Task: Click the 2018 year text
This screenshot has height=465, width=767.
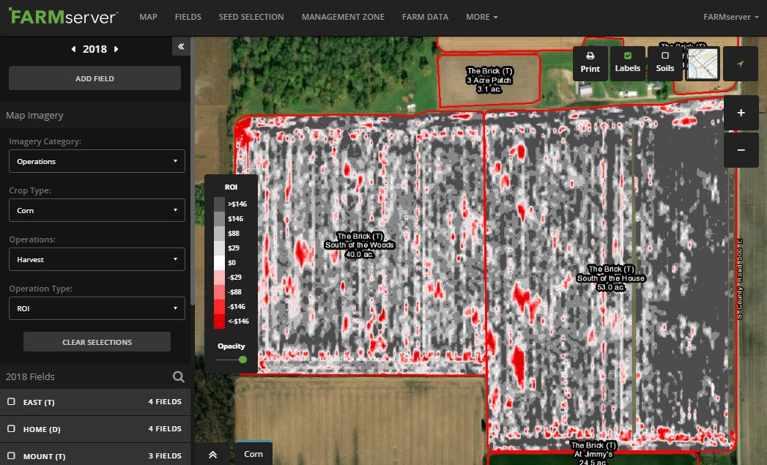Action: pyautogui.click(x=95, y=49)
